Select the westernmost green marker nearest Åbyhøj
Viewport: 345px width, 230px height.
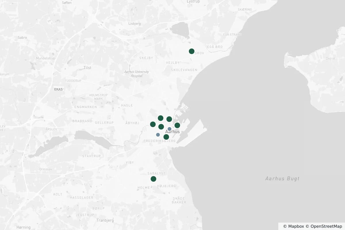(x=153, y=124)
